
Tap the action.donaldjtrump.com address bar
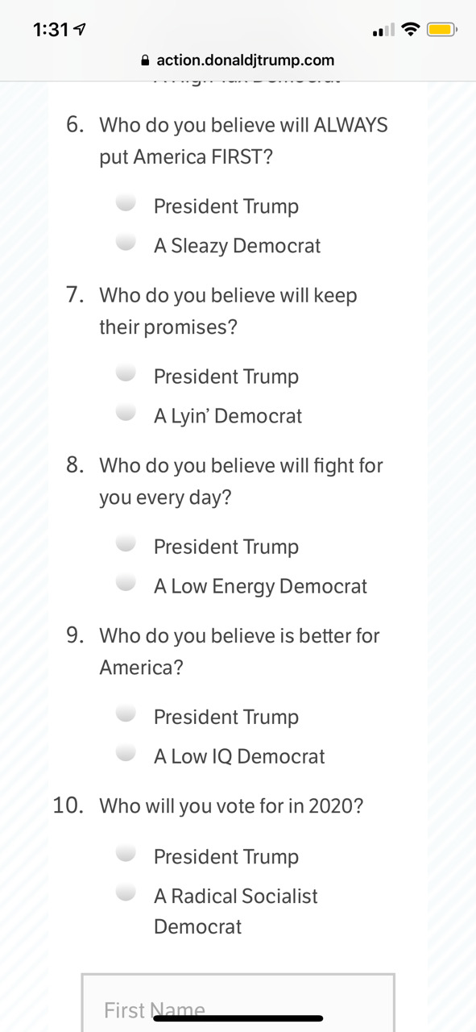tap(238, 60)
